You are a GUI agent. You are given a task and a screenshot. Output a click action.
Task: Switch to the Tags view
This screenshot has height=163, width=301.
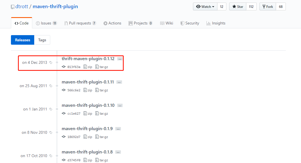pyautogui.click(x=42, y=40)
